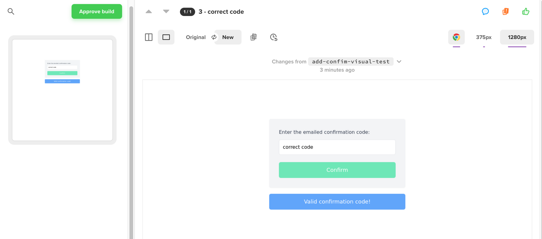This screenshot has height=239, width=542.
Task: Go to next snapshot down arrow
Action: coord(166,11)
